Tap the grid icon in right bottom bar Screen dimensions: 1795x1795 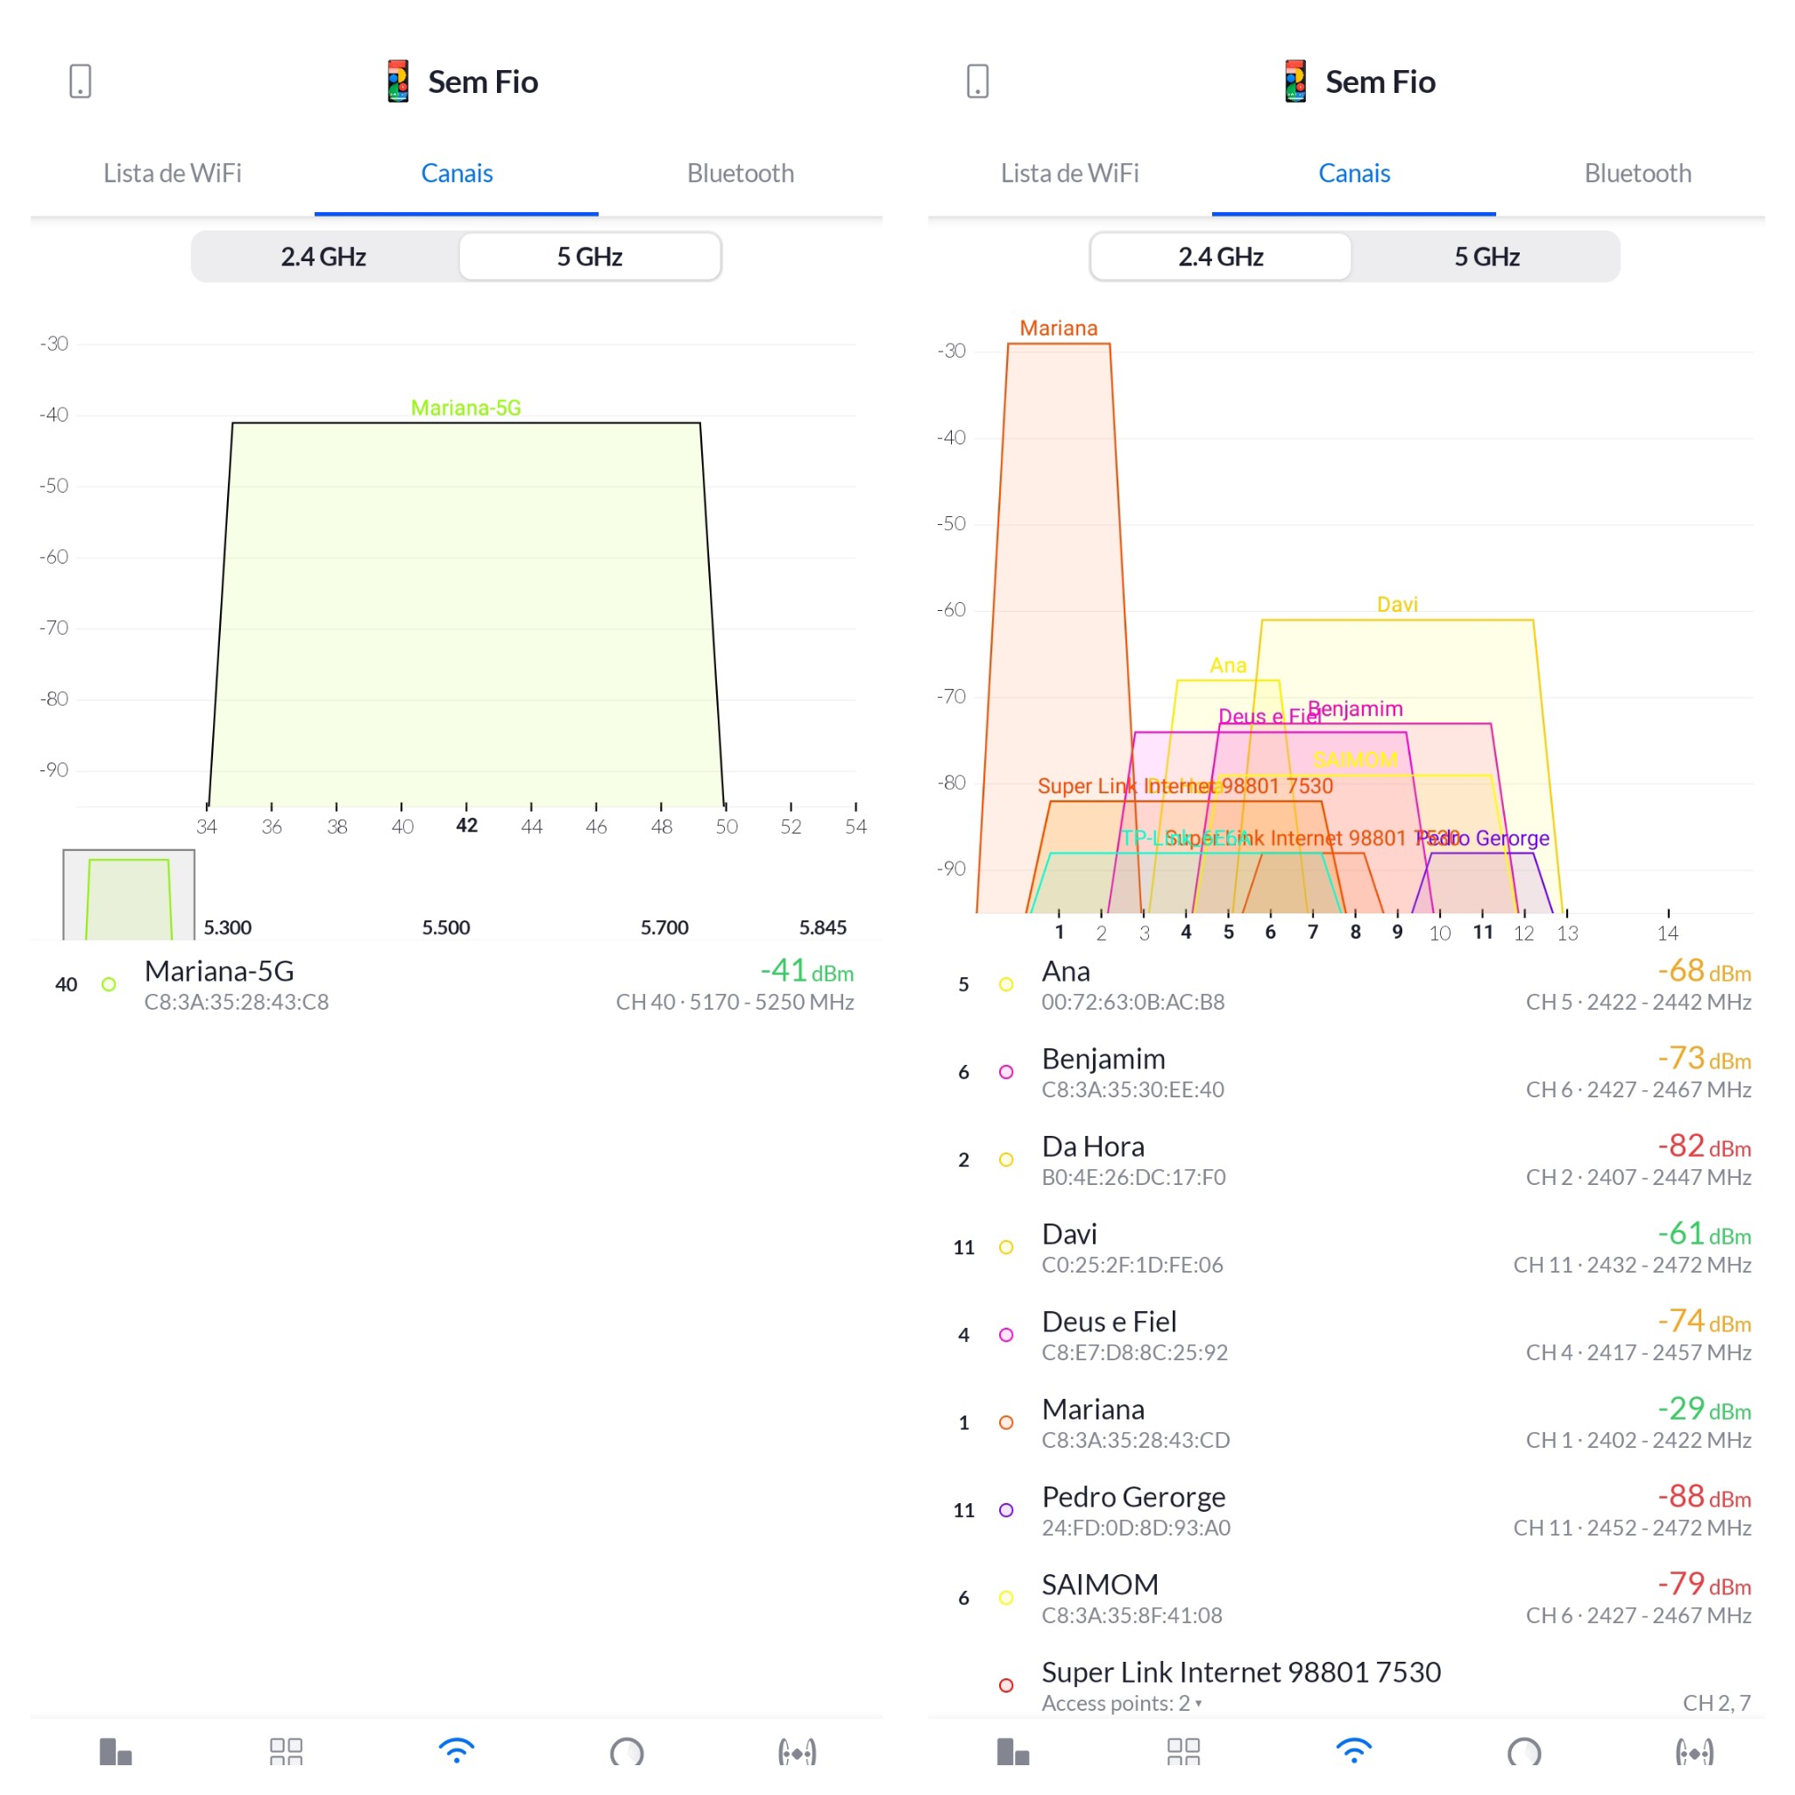[x=1183, y=1751]
